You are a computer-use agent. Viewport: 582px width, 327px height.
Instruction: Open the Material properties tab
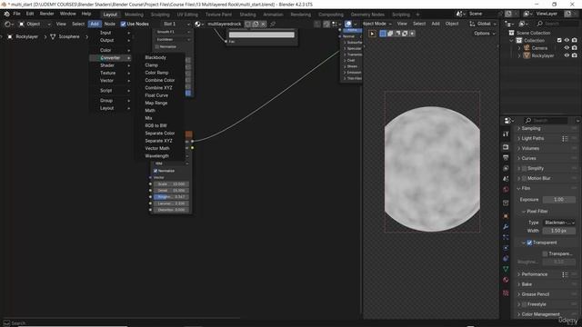506,280
